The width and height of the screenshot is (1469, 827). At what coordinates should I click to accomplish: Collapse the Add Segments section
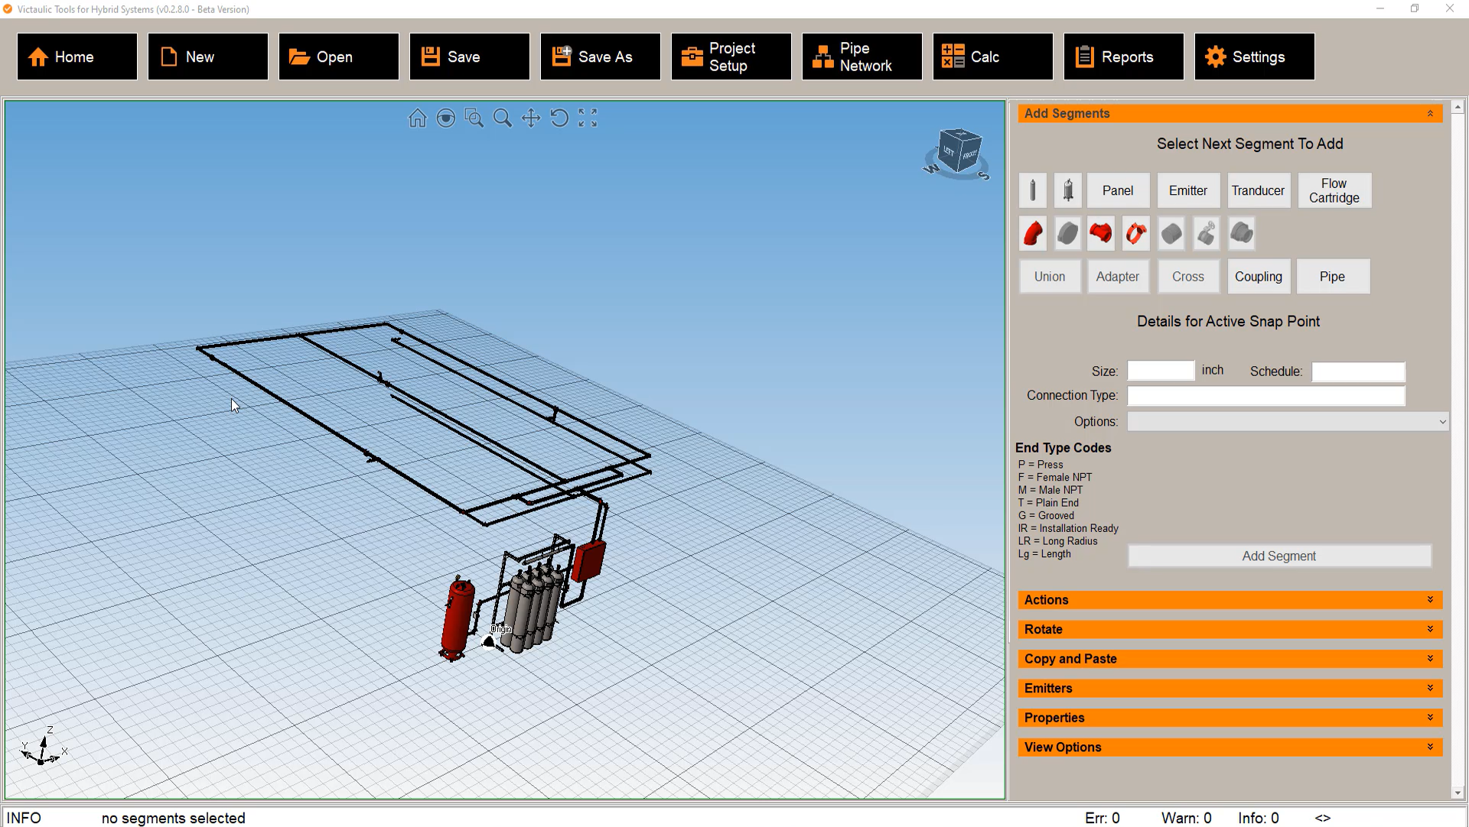[1429, 113]
